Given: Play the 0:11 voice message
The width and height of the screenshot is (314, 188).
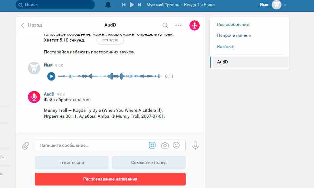Looking at the screenshot, I should [51, 76].
